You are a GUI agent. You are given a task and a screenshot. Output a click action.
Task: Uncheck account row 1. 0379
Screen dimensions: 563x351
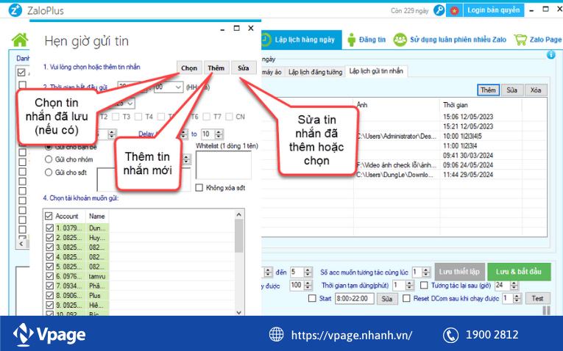click(49, 228)
